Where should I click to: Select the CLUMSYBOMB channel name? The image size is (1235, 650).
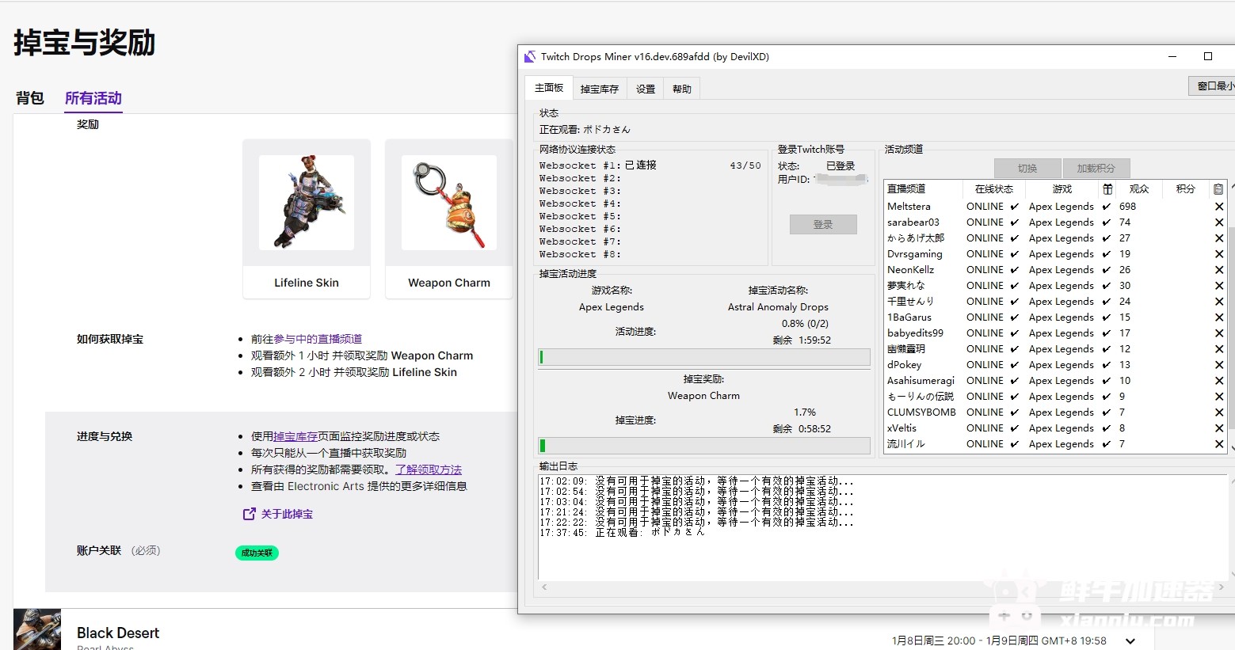[921, 412]
